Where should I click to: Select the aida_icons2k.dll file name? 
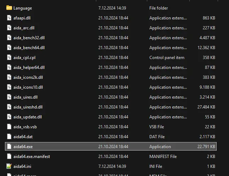click(x=28, y=77)
